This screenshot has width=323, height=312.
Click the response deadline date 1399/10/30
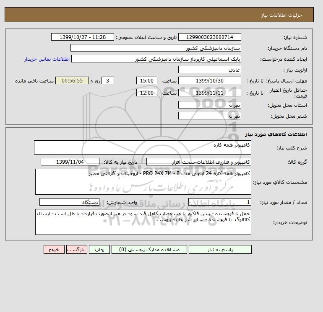[x=209, y=81]
